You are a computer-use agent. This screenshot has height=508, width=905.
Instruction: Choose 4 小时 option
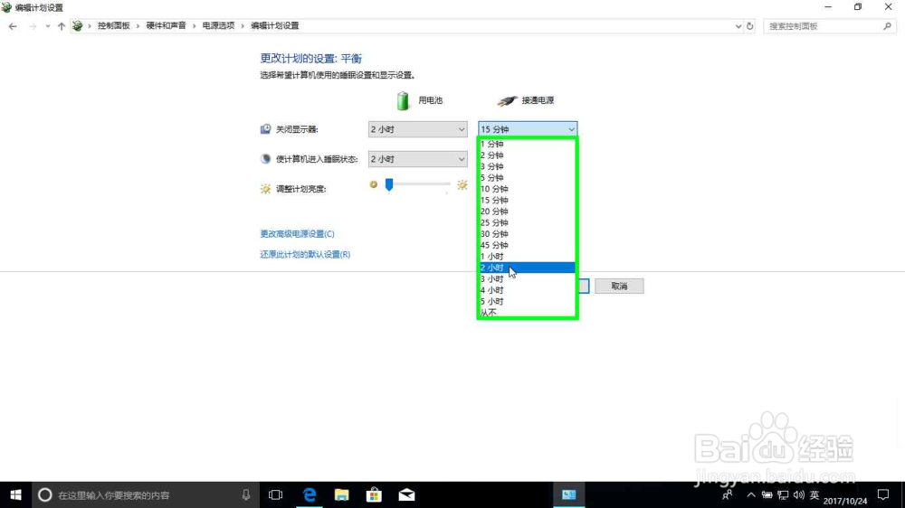[x=528, y=290]
